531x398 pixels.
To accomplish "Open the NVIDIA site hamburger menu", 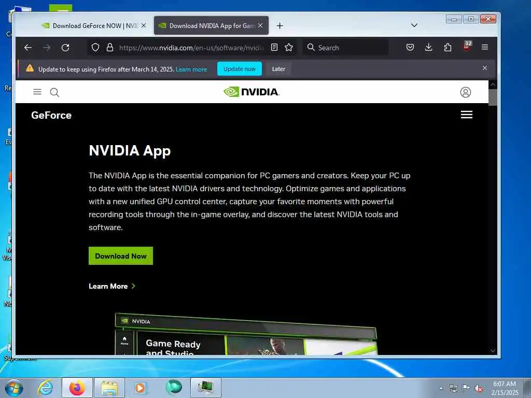I will tap(37, 92).
